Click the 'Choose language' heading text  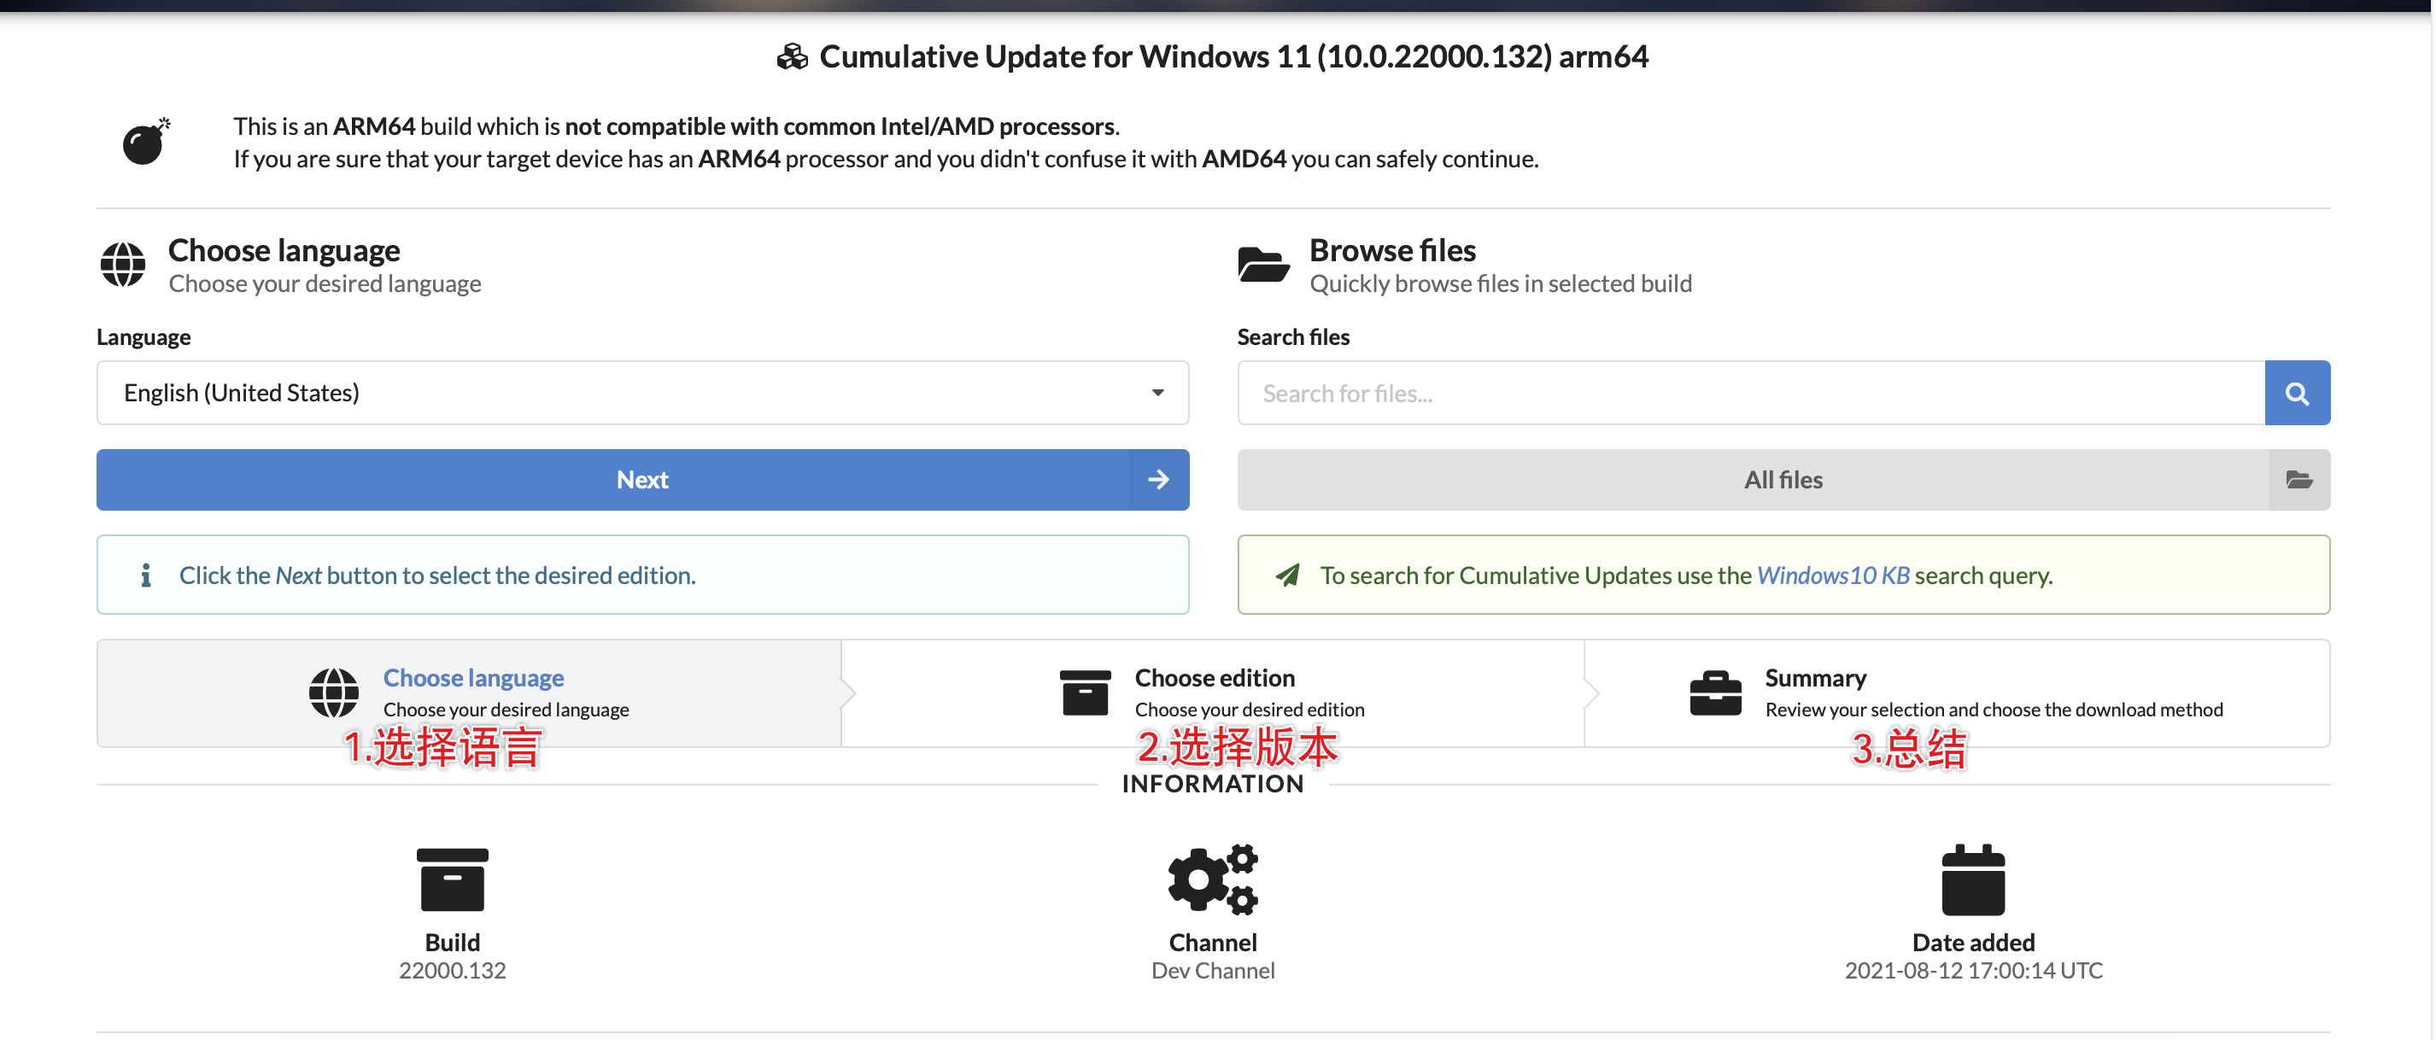tap(284, 249)
